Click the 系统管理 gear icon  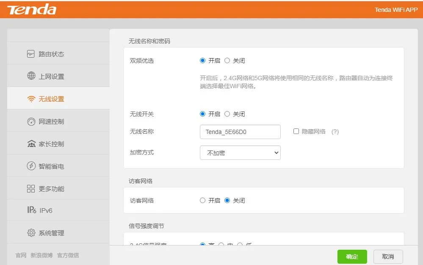point(31,233)
